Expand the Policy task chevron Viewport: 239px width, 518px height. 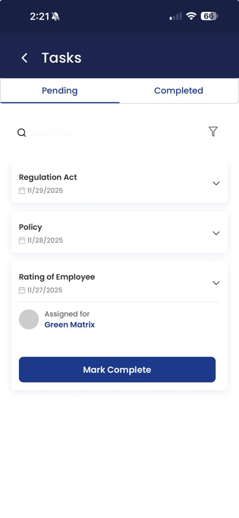click(216, 233)
